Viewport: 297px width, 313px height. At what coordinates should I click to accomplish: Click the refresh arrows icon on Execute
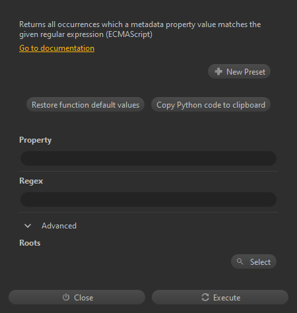click(x=205, y=297)
